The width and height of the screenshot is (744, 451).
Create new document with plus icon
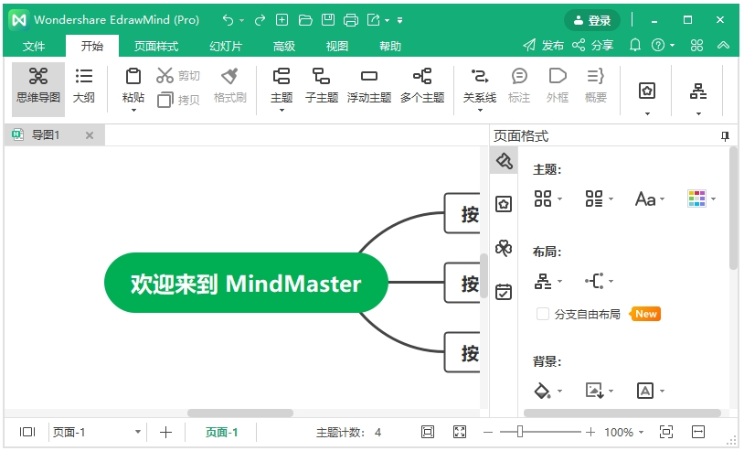coord(282,20)
